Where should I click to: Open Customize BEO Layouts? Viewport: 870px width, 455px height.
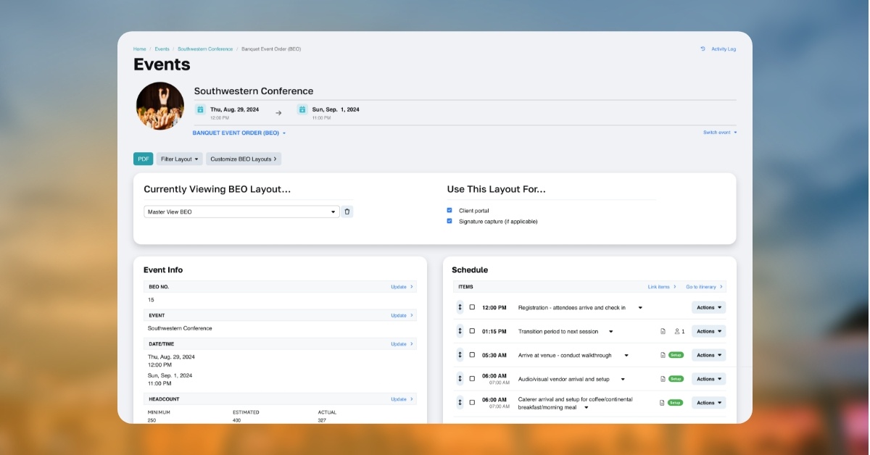(x=244, y=159)
